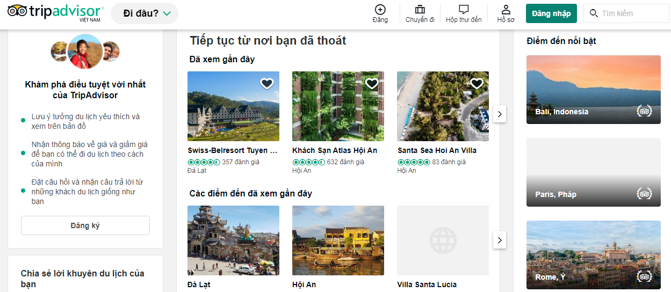This screenshot has height=292, width=671.
Task: Click 632 đánh giá reviews
Action: pyautogui.click(x=345, y=162)
